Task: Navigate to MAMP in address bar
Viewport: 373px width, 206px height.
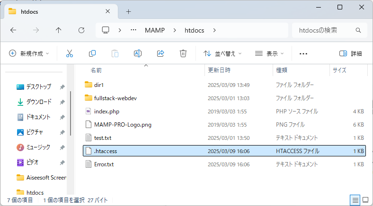Action: (155, 30)
